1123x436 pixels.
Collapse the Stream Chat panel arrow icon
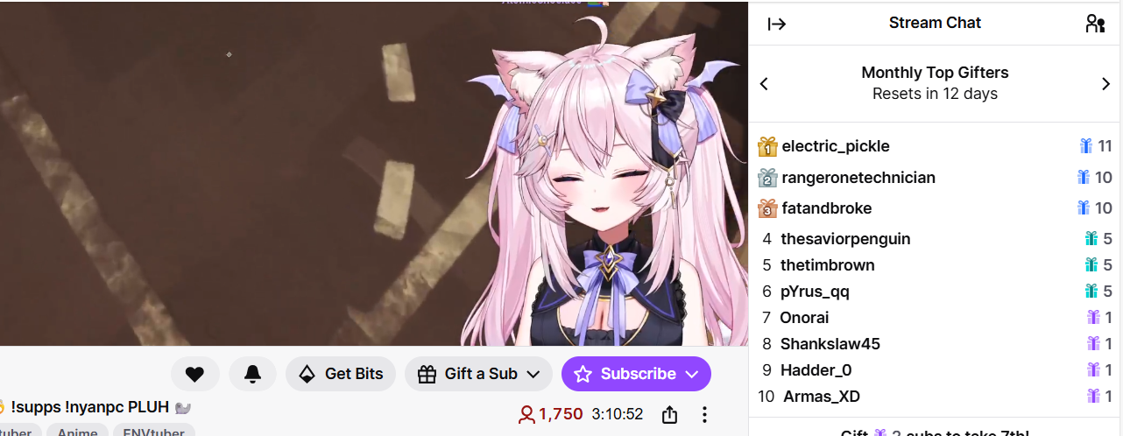click(x=777, y=24)
